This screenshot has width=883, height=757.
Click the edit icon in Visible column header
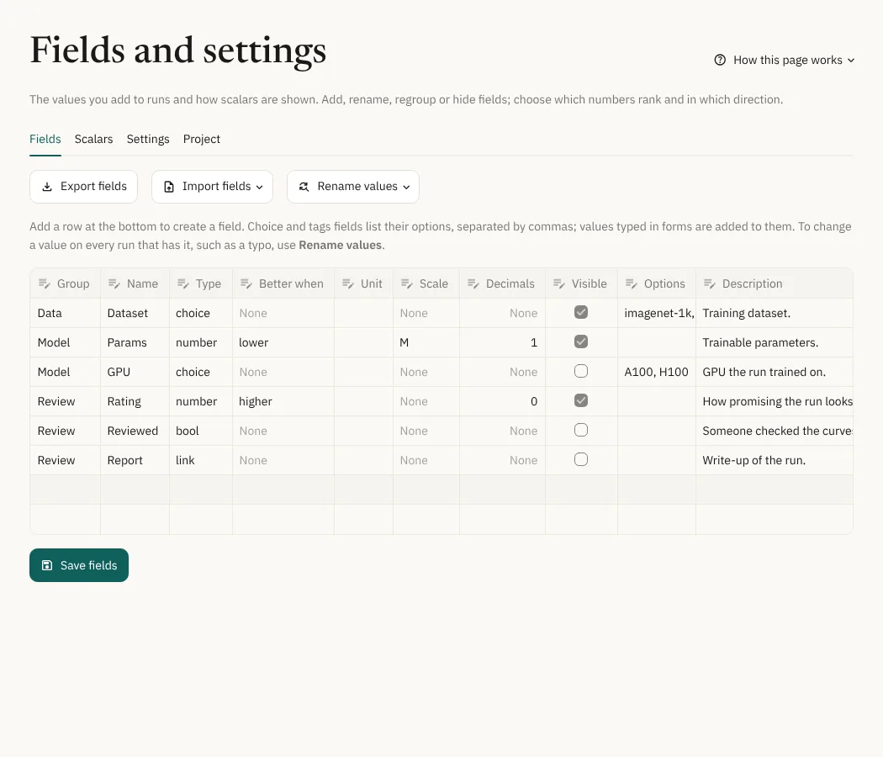point(558,284)
